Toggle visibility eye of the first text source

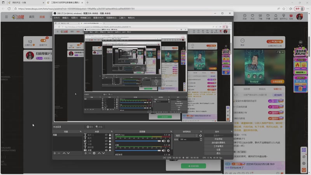point(106,135)
